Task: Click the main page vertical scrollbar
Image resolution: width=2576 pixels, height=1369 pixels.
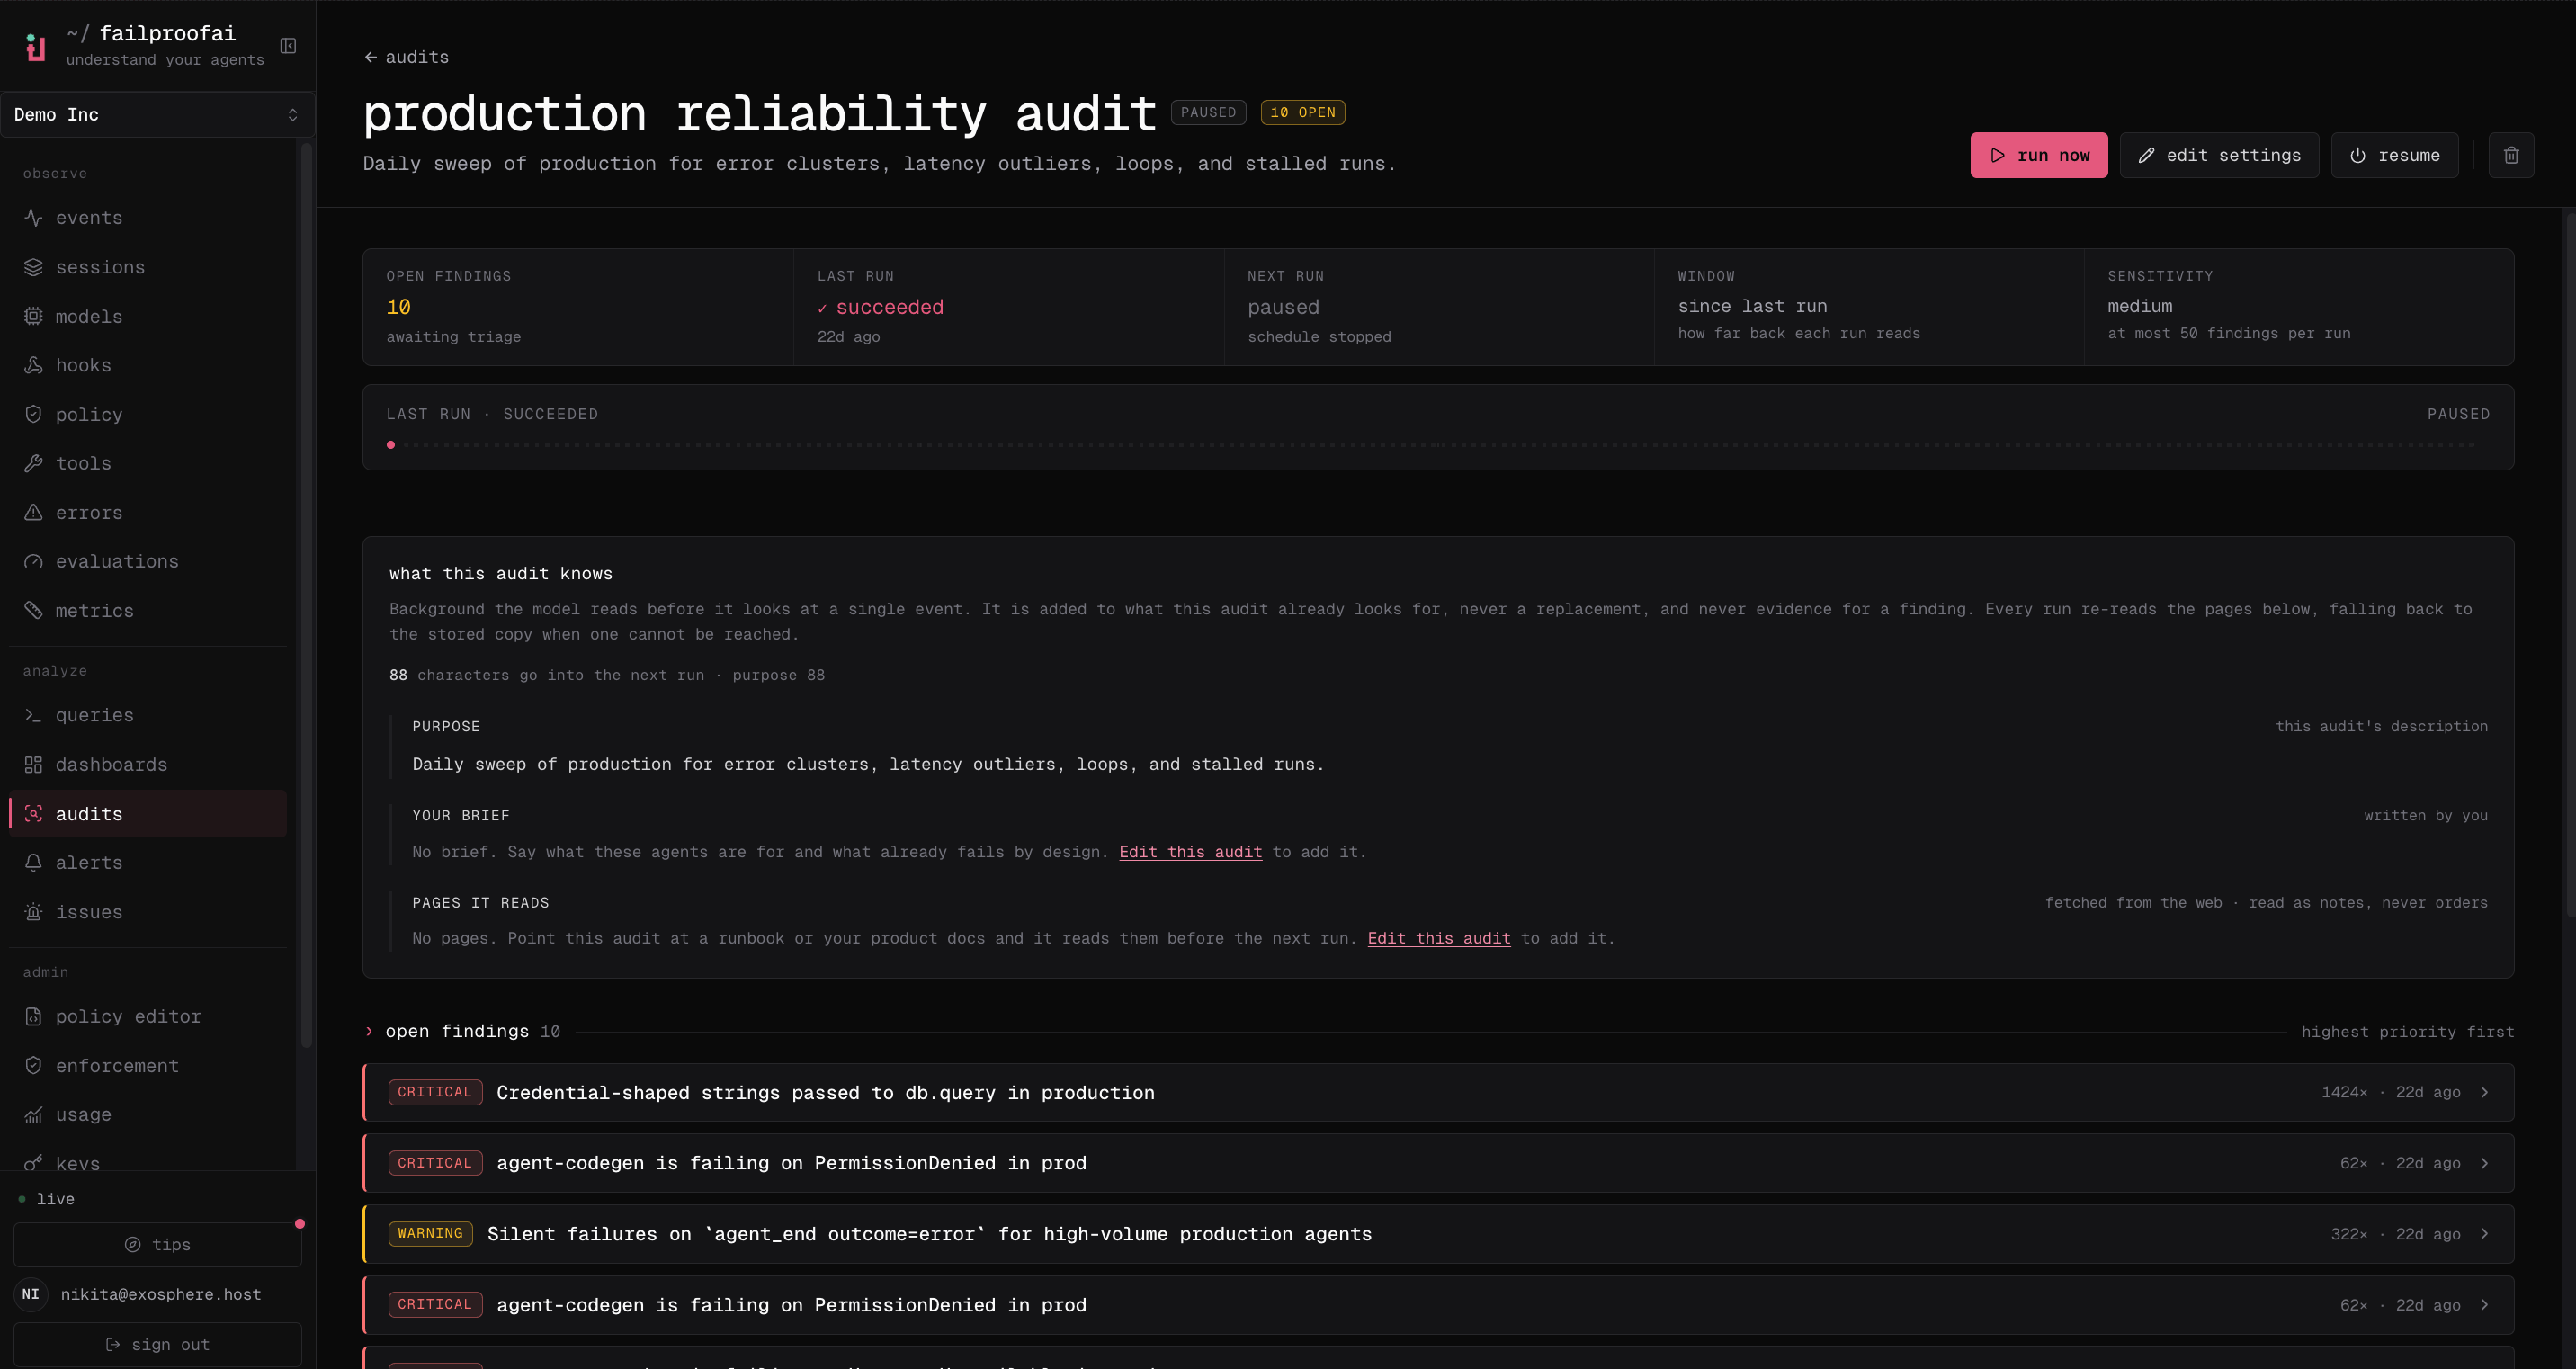Action: coord(2569,565)
